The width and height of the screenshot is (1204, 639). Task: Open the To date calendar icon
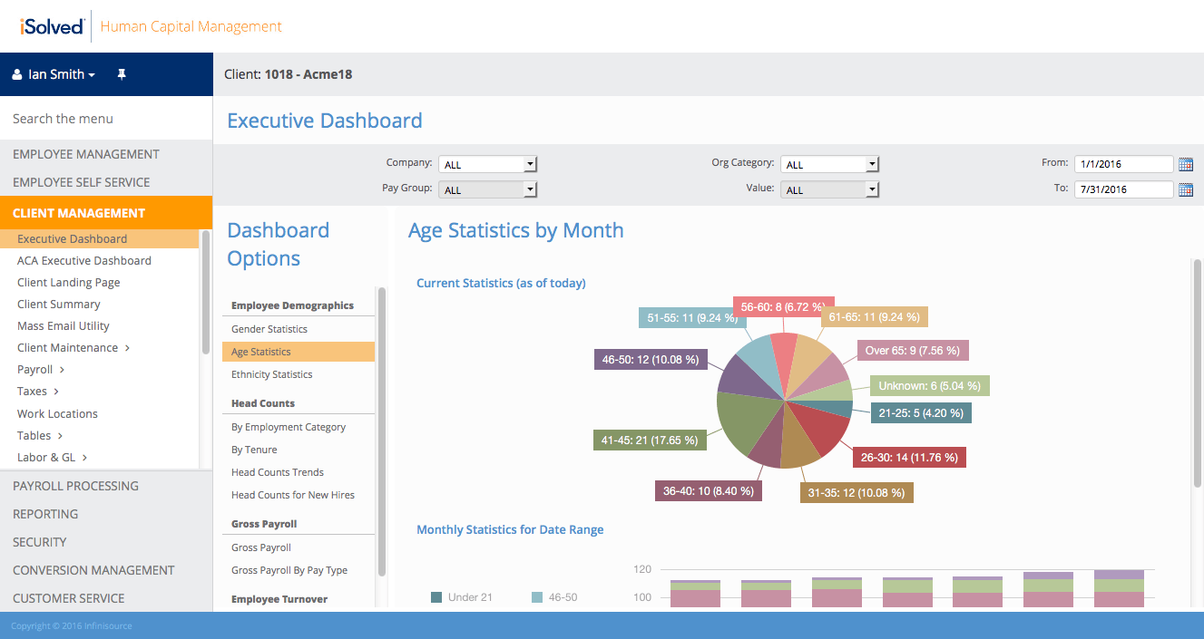coord(1185,189)
